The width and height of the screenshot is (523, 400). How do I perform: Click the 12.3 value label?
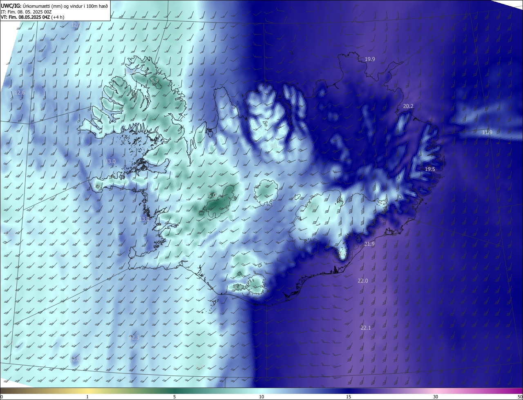[x=134, y=337]
